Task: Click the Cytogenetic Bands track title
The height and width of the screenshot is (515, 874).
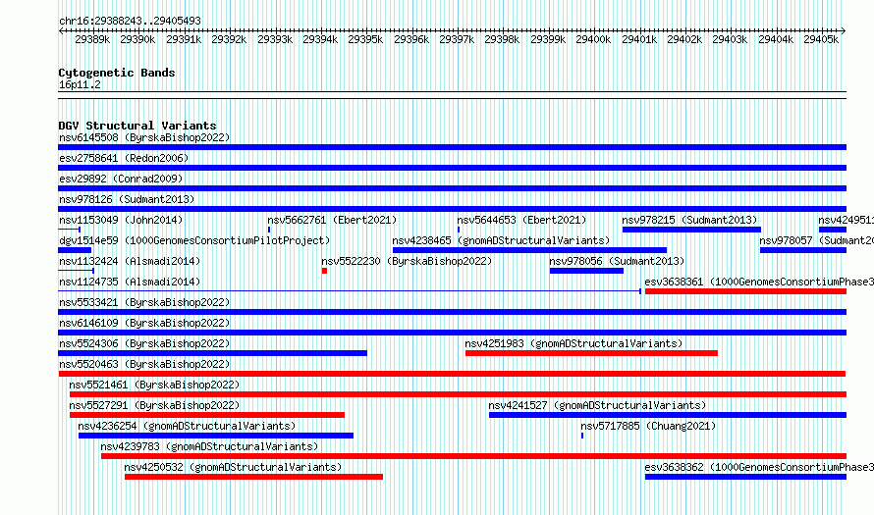Action: (117, 73)
